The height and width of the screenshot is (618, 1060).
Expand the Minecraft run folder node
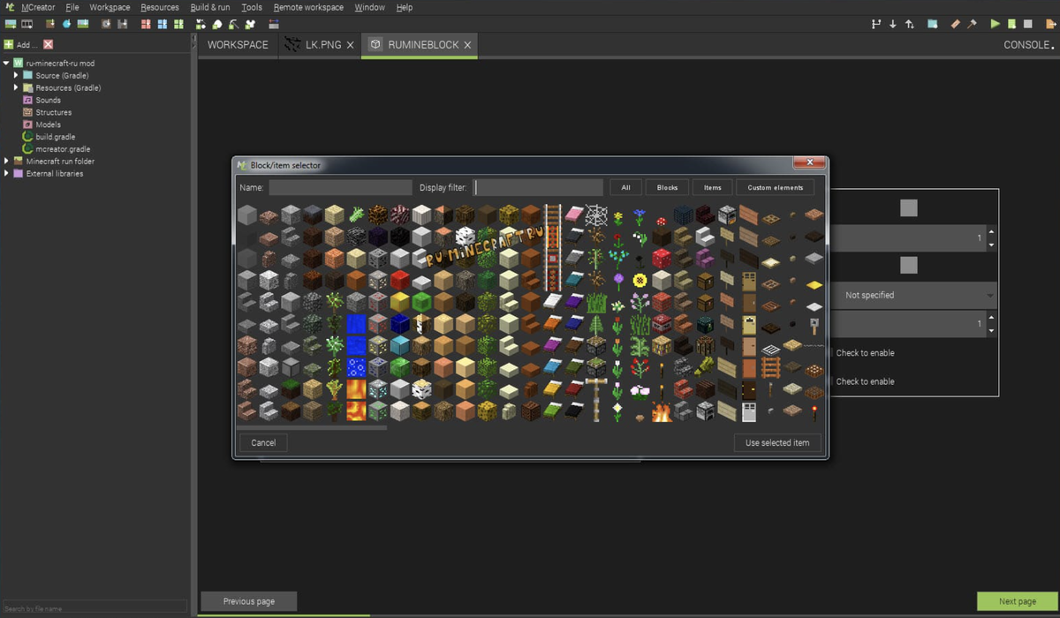pyautogui.click(x=7, y=162)
